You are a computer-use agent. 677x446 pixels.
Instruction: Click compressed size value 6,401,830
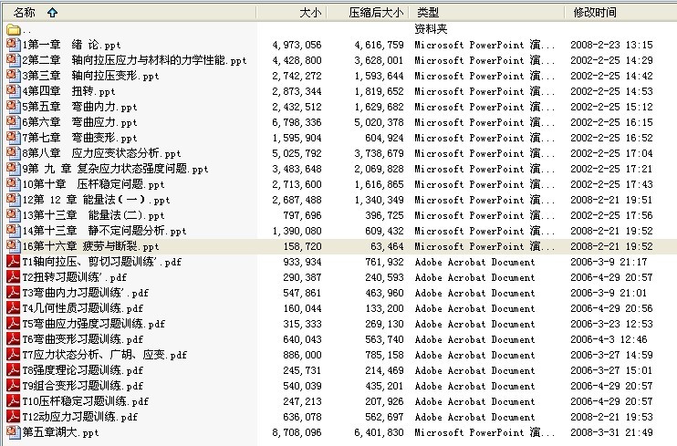pos(379,432)
